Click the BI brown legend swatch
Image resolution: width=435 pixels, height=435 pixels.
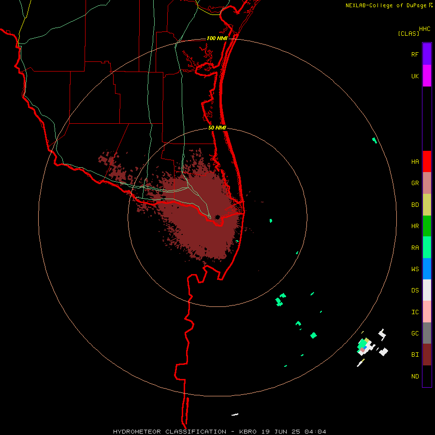427,355
